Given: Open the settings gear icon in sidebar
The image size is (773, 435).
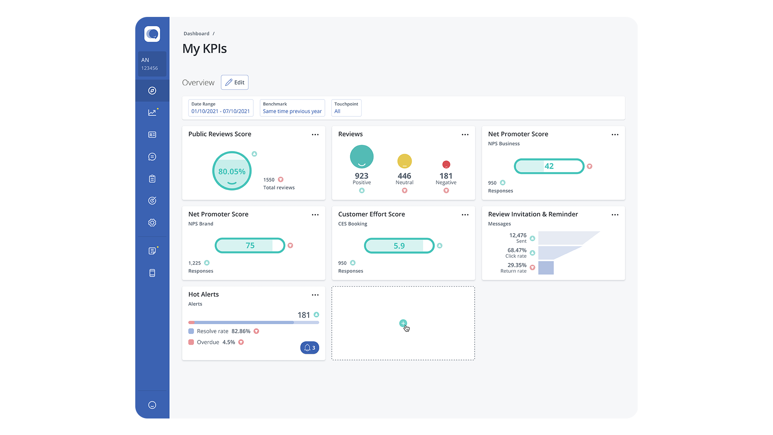Looking at the screenshot, I should coord(152,223).
